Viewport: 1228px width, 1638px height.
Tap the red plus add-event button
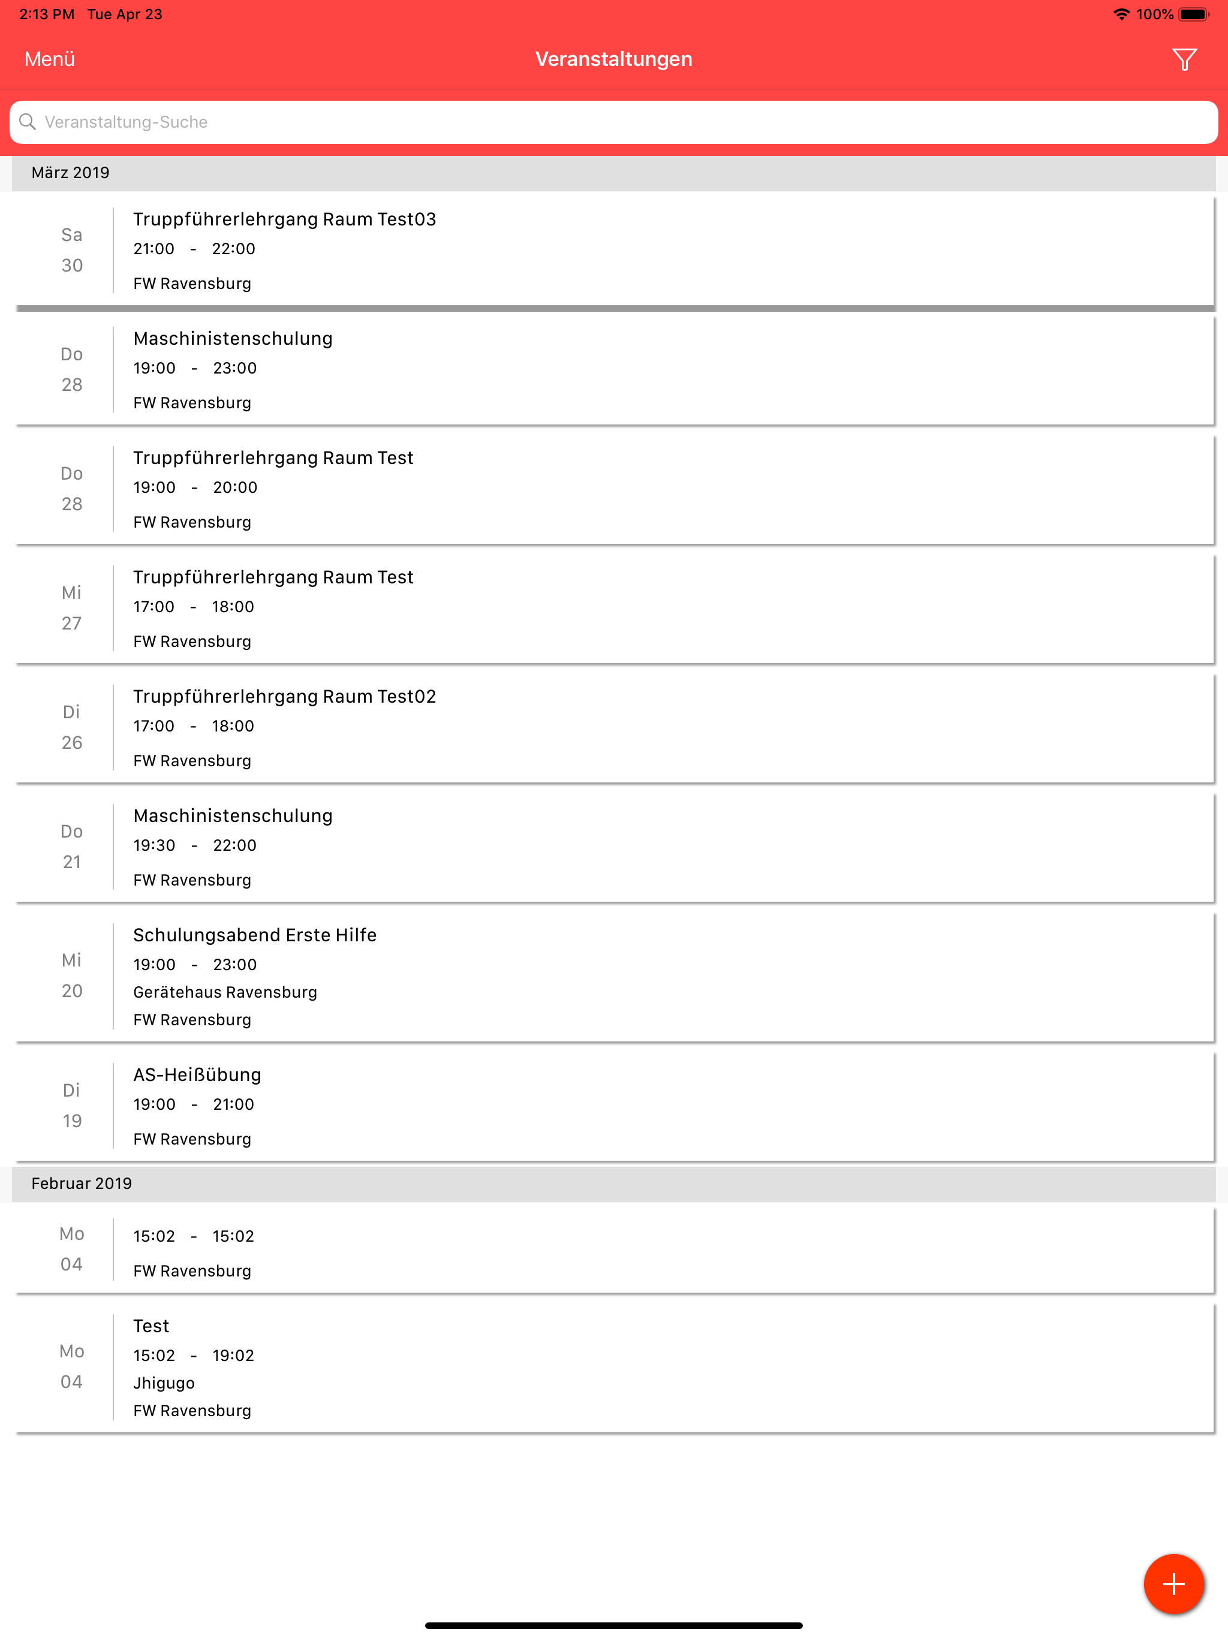click(1173, 1583)
